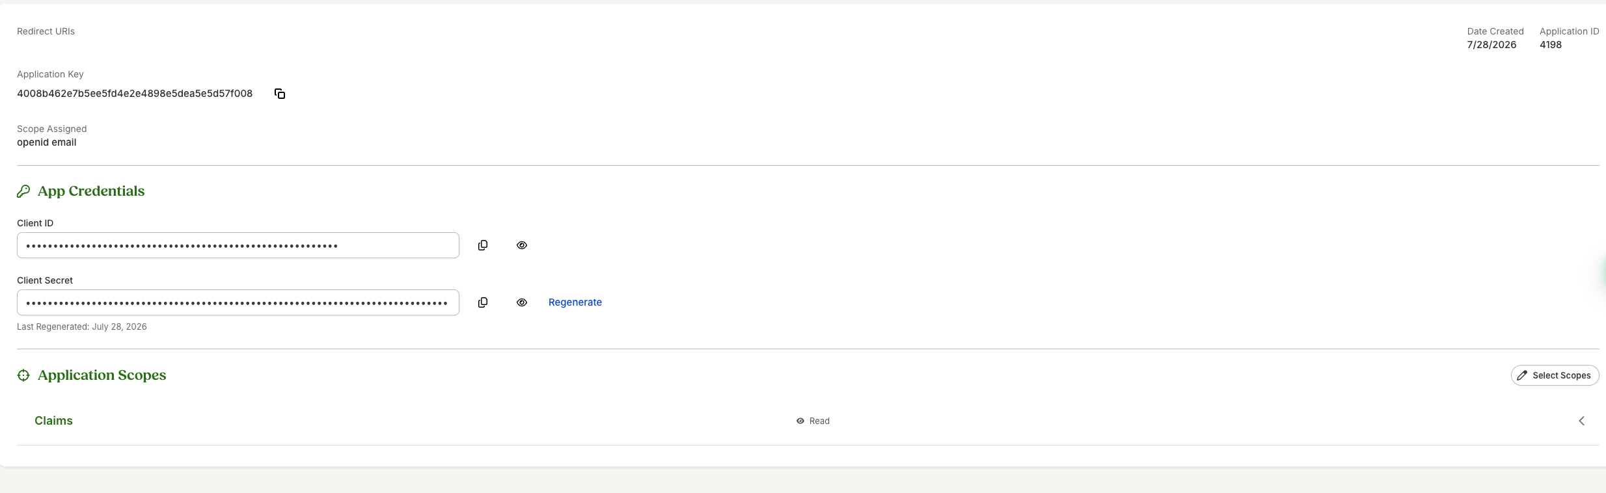Copy the Client ID to clipboard
1606x493 pixels.
tap(483, 245)
